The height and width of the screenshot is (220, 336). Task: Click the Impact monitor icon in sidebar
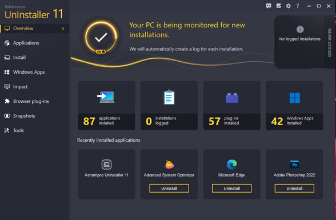[7, 86]
